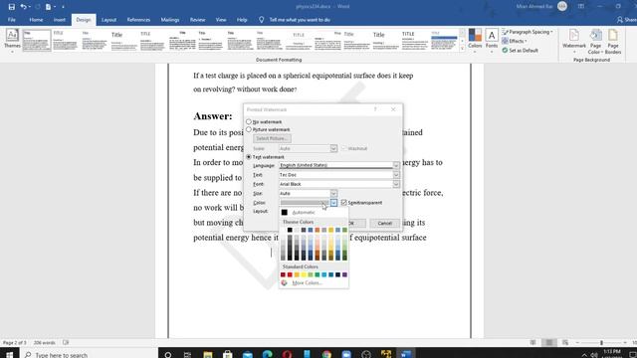The width and height of the screenshot is (637, 358).
Task: Click the Font field showing Arial Black
Action: click(x=335, y=184)
